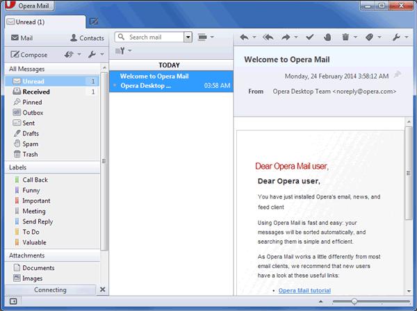
Task: Select the To Do label
Action: coord(52,232)
